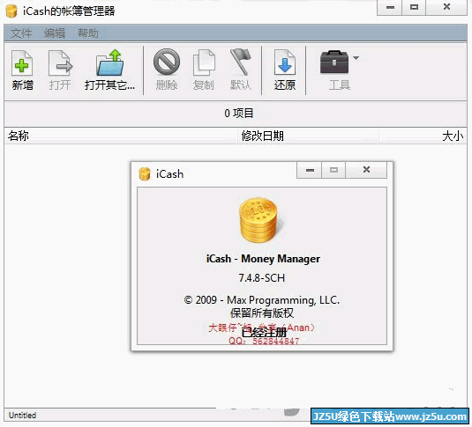Click the 工具 (Tools) toolbox icon
The image size is (472, 427).
pyautogui.click(x=334, y=63)
